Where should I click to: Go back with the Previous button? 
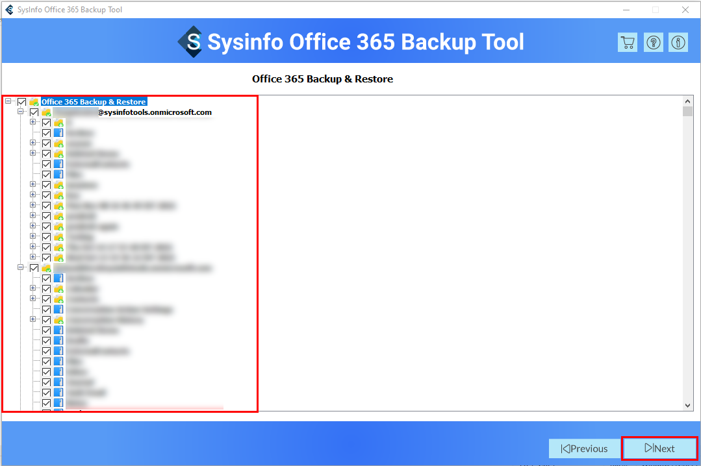[x=584, y=448]
